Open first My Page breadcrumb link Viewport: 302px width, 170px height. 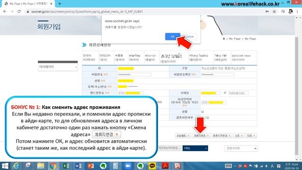pyautogui.click(x=235, y=39)
